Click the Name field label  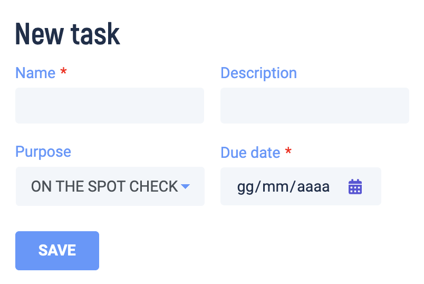pyautogui.click(x=35, y=73)
